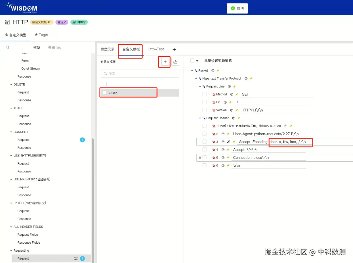Collapse the ALL HEADER FIELDS node

(11, 227)
